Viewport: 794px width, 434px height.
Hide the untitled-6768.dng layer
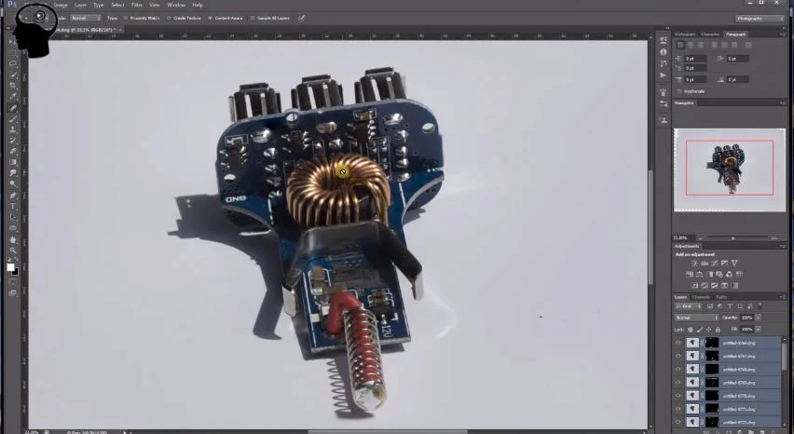click(678, 369)
